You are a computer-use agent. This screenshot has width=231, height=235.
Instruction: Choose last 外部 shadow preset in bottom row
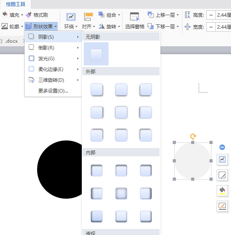click(146, 136)
